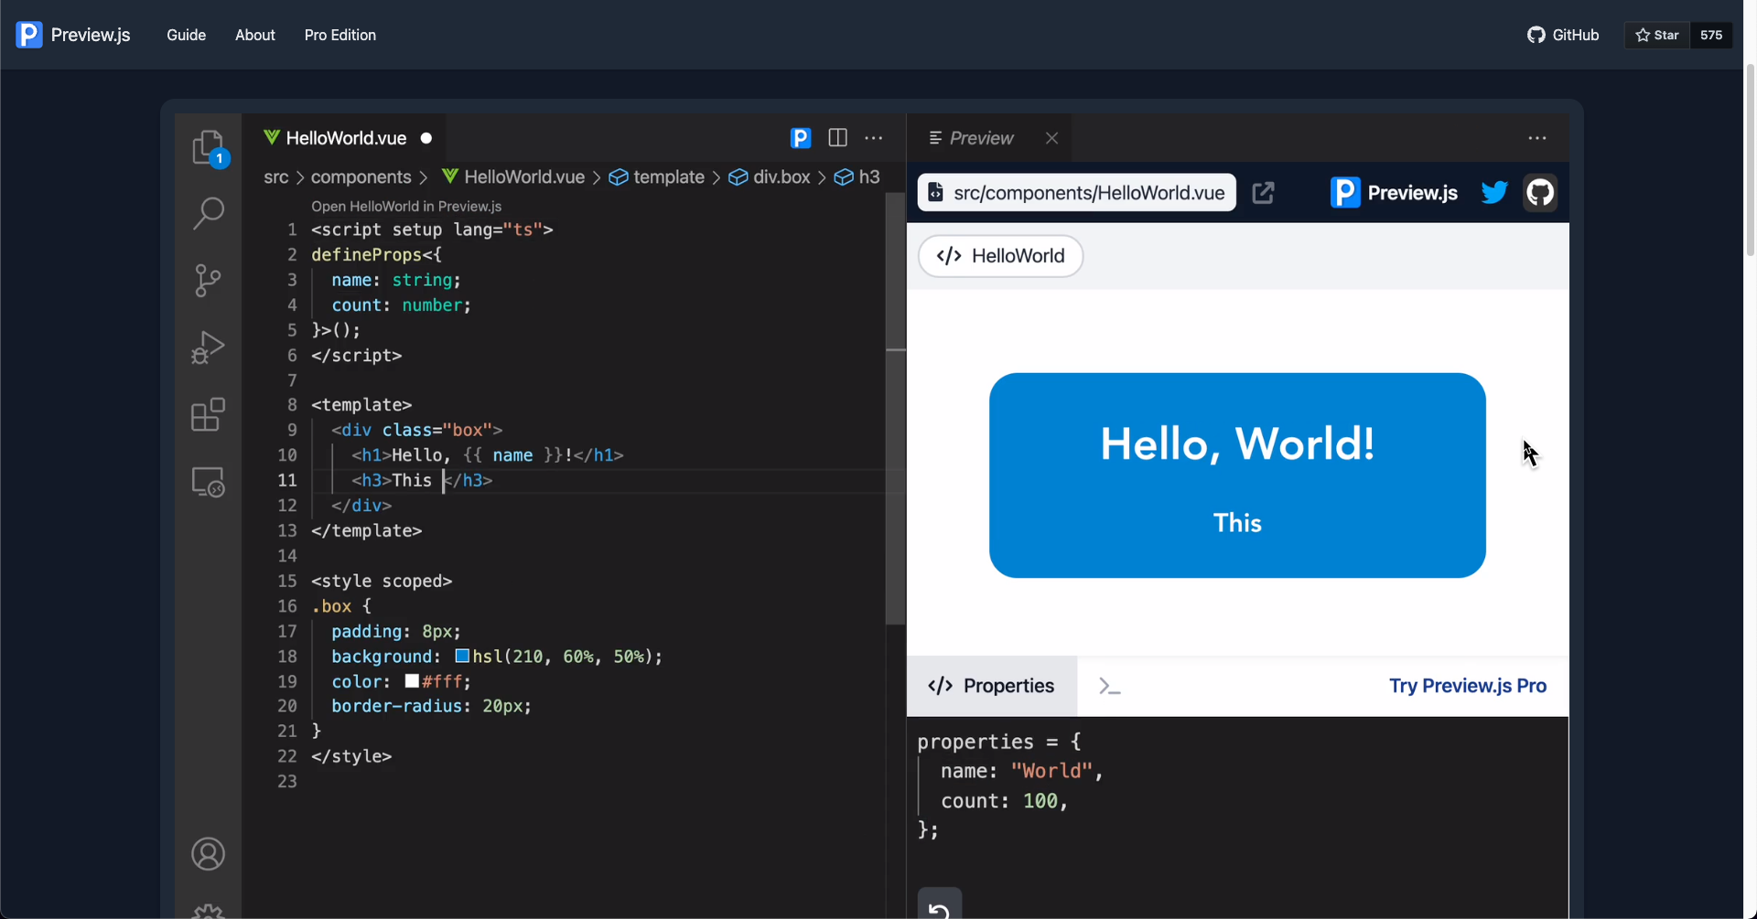Click the src breadcrumb
Screen dimensions: 1757x919
click(x=275, y=177)
